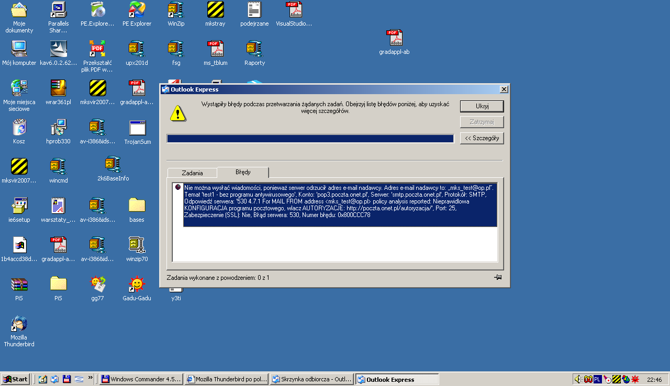Select the fsg archive icon
This screenshot has height=386, width=670.
tap(176, 53)
